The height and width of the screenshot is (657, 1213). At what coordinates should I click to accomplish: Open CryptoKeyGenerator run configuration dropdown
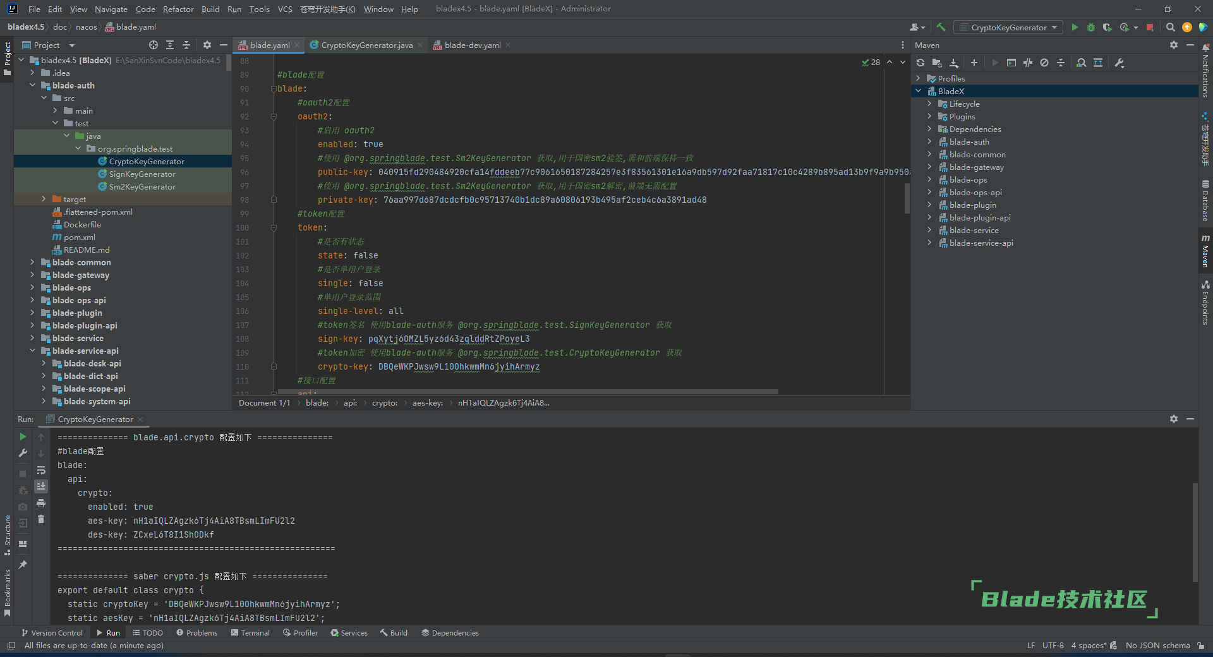coord(1008,27)
